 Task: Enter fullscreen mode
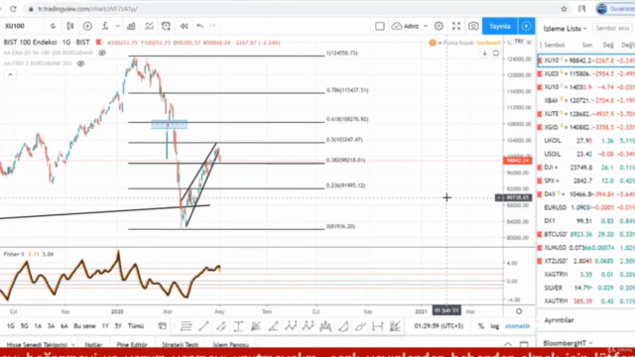pyautogui.click(x=456, y=27)
